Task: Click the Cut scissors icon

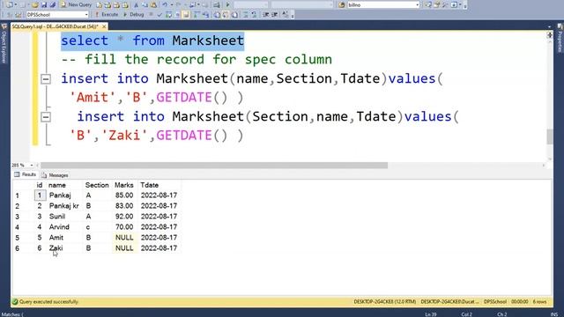Action: click(x=136, y=4)
